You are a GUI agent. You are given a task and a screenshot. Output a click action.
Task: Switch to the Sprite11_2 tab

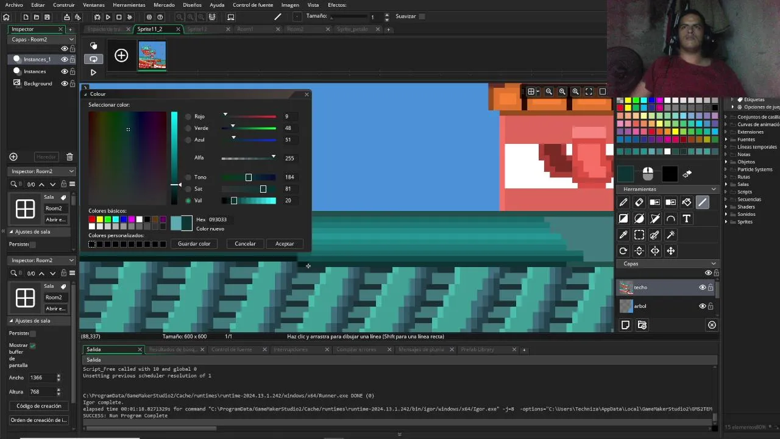tap(150, 29)
